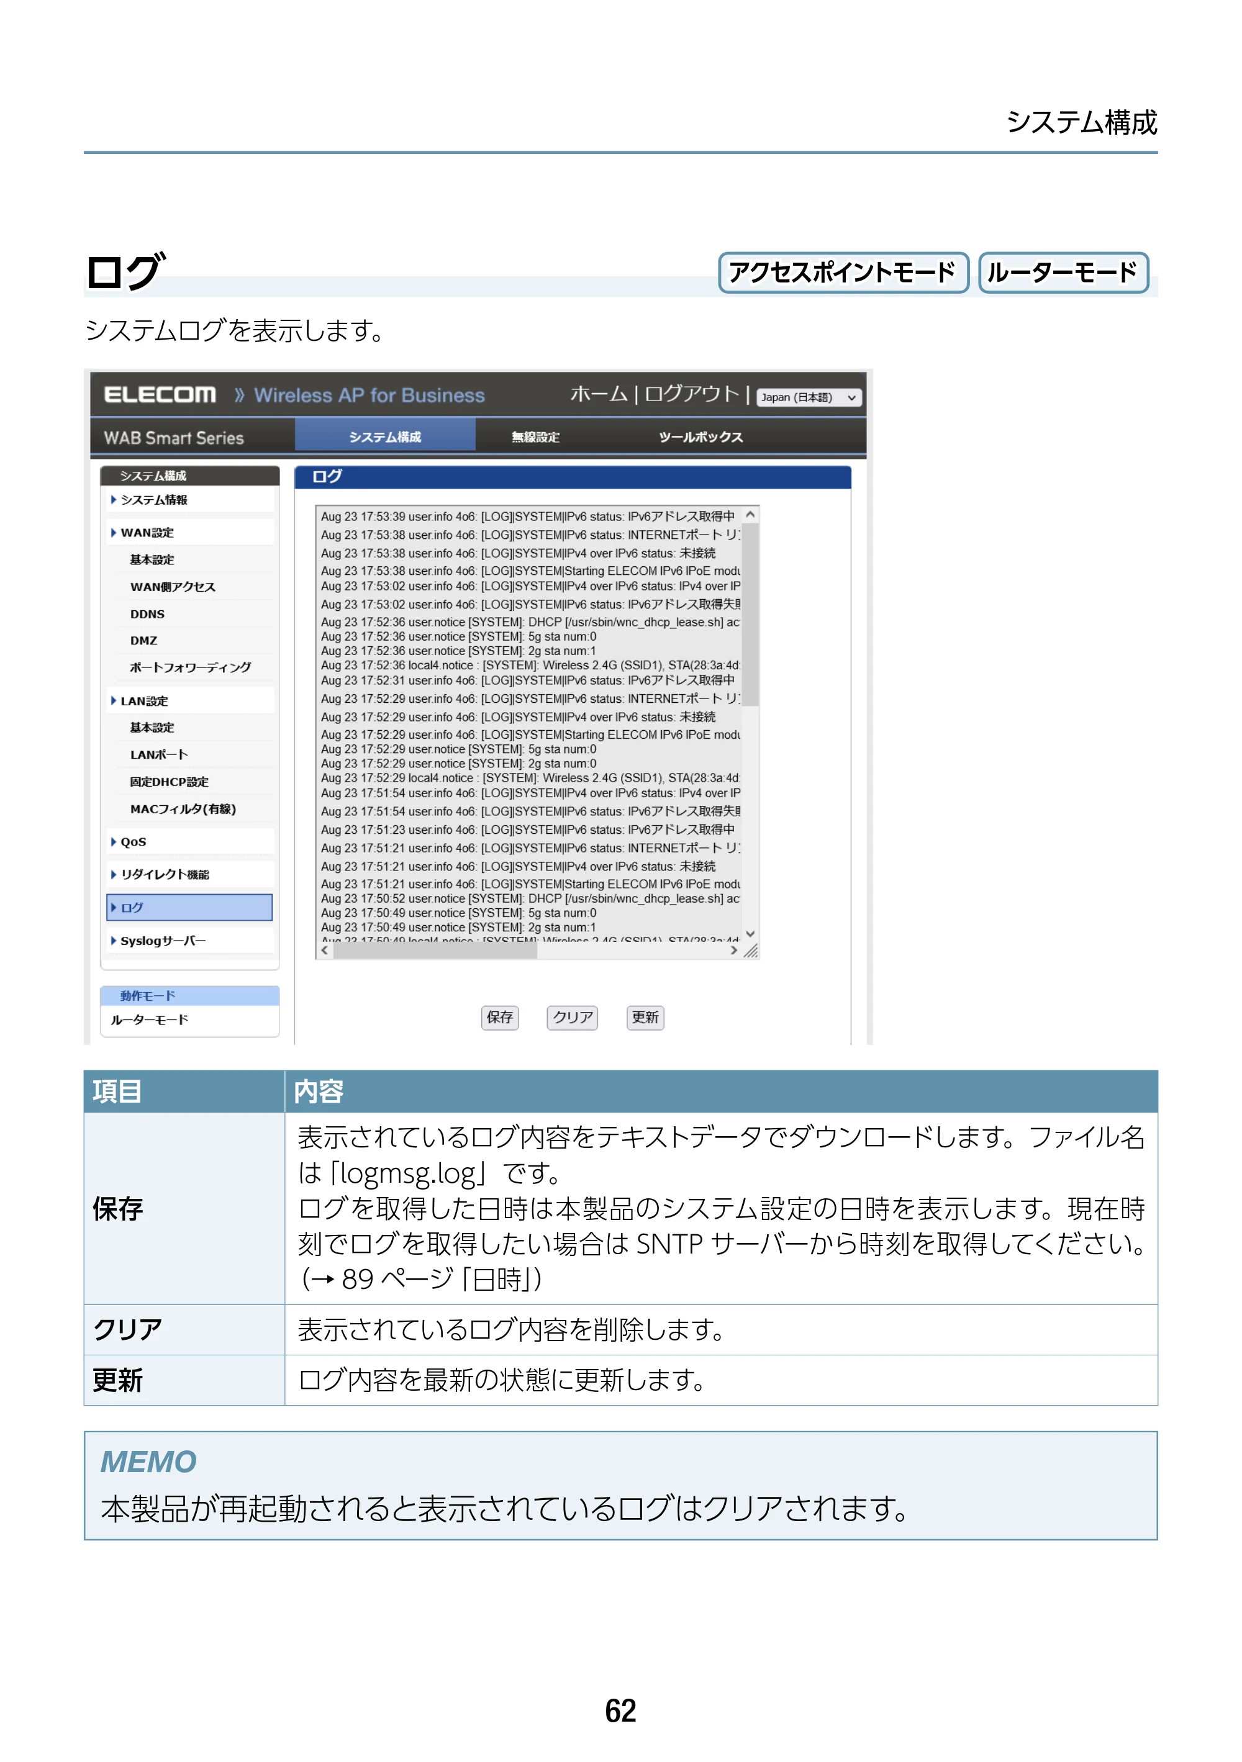
Task: Select ポートフォワーディング in the sidebar
Action: pos(191,667)
